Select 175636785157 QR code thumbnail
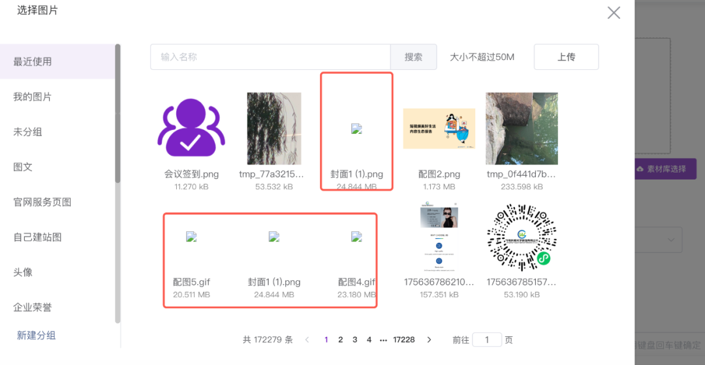 point(522,237)
